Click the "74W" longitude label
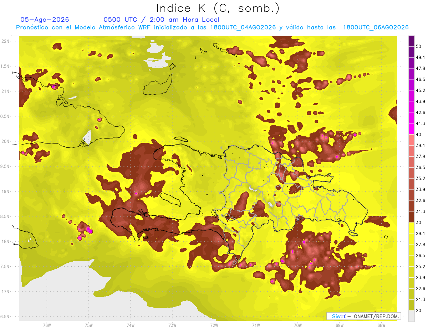The image size is (428, 330). click(130, 325)
